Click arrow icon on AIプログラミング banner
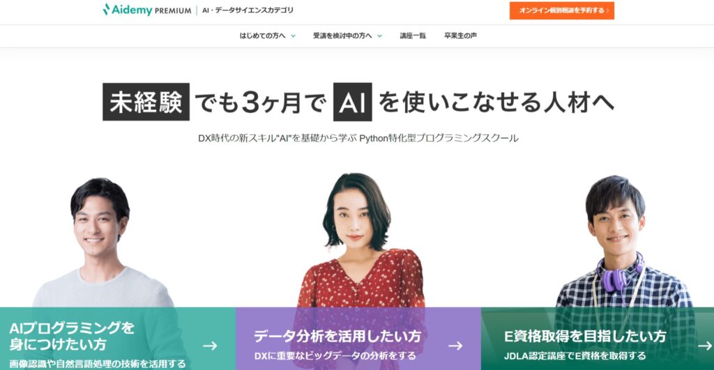The height and width of the screenshot is (370, 714). click(210, 346)
